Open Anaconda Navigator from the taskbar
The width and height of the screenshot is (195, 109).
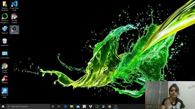coord(97,106)
